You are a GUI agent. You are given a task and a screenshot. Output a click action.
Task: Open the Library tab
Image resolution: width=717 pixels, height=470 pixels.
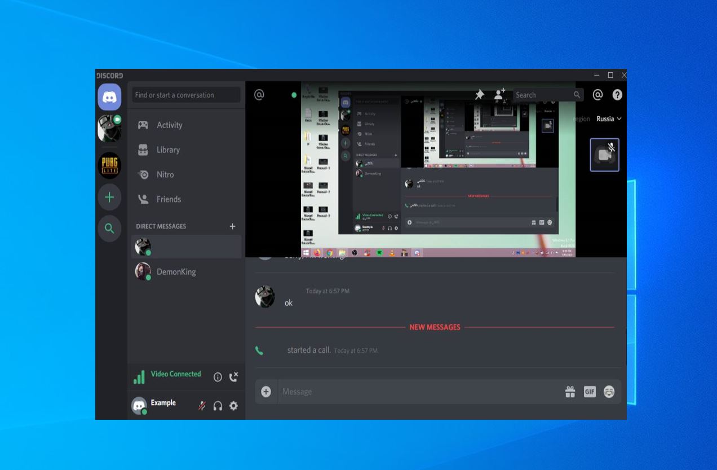click(187, 150)
